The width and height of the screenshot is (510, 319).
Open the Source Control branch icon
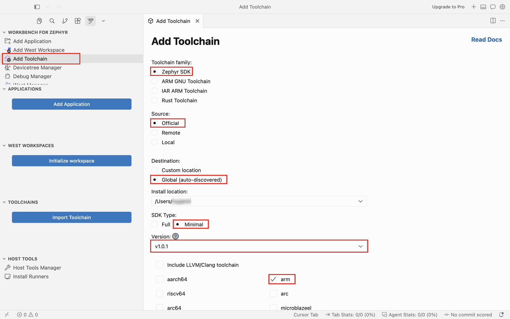coord(65,21)
